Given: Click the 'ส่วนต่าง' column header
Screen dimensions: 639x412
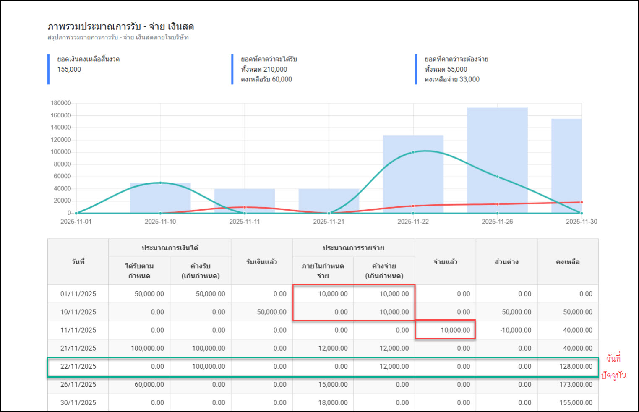Looking at the screenshot, I should (506, 262).
